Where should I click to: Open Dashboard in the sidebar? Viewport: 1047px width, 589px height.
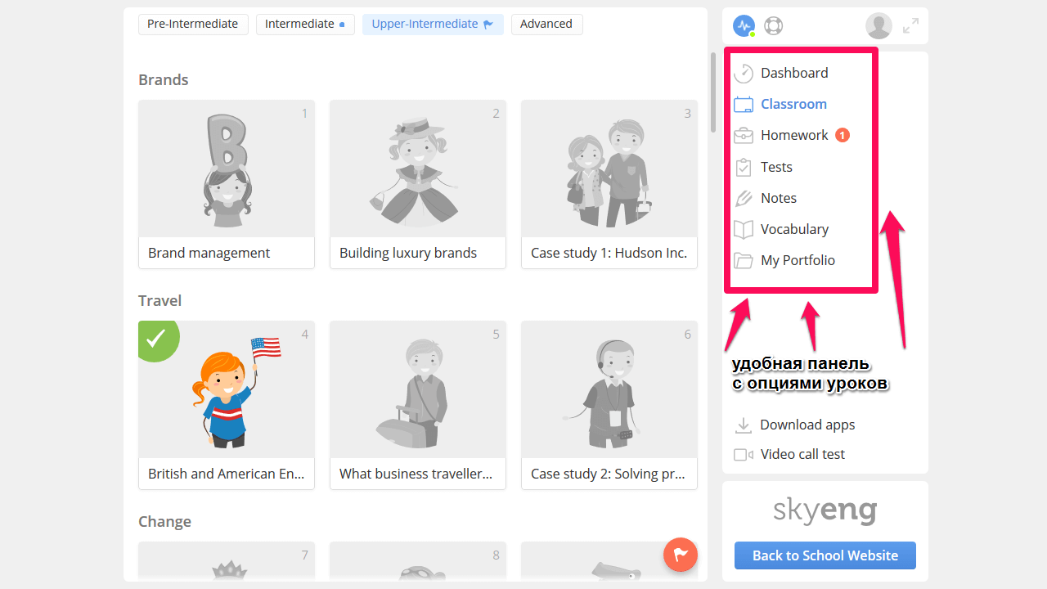tap(794, 73)
